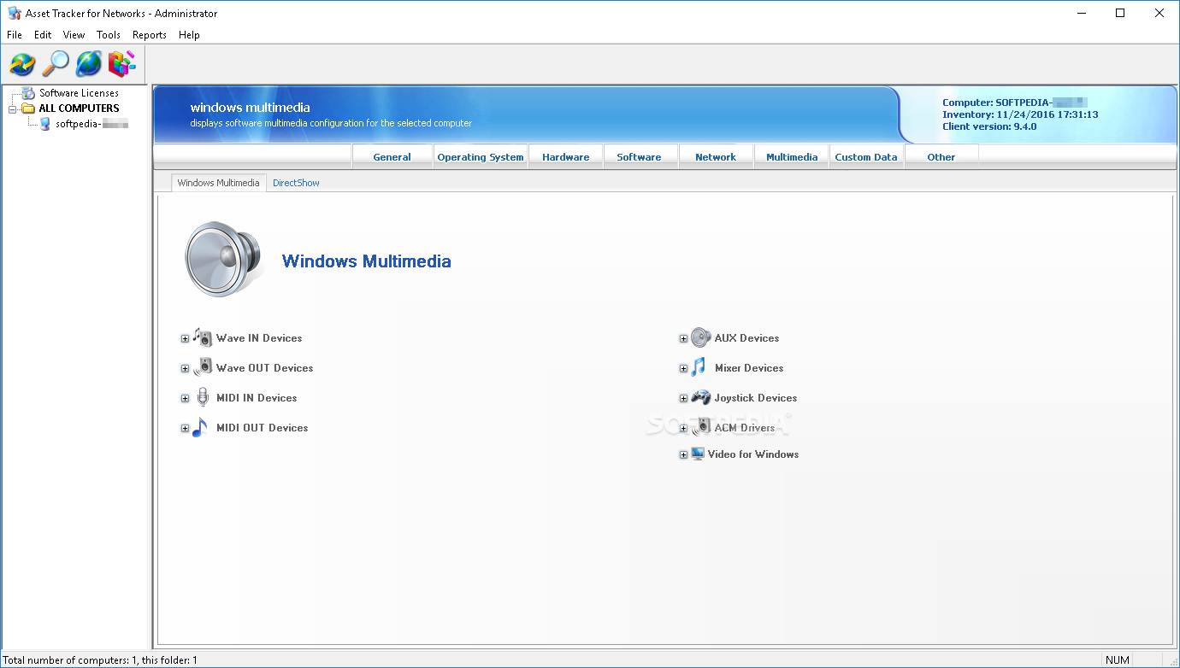Expand Mixer Devices node
Viewport: 1180px width, 668px height.
tap(683, 369)
